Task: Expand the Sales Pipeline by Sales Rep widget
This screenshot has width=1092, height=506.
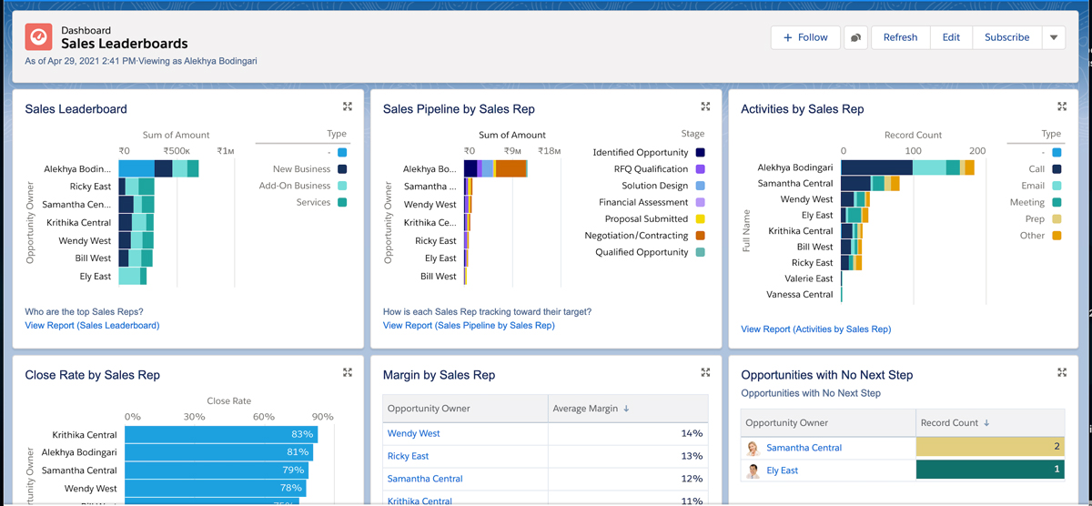Action: coord(705,106)
